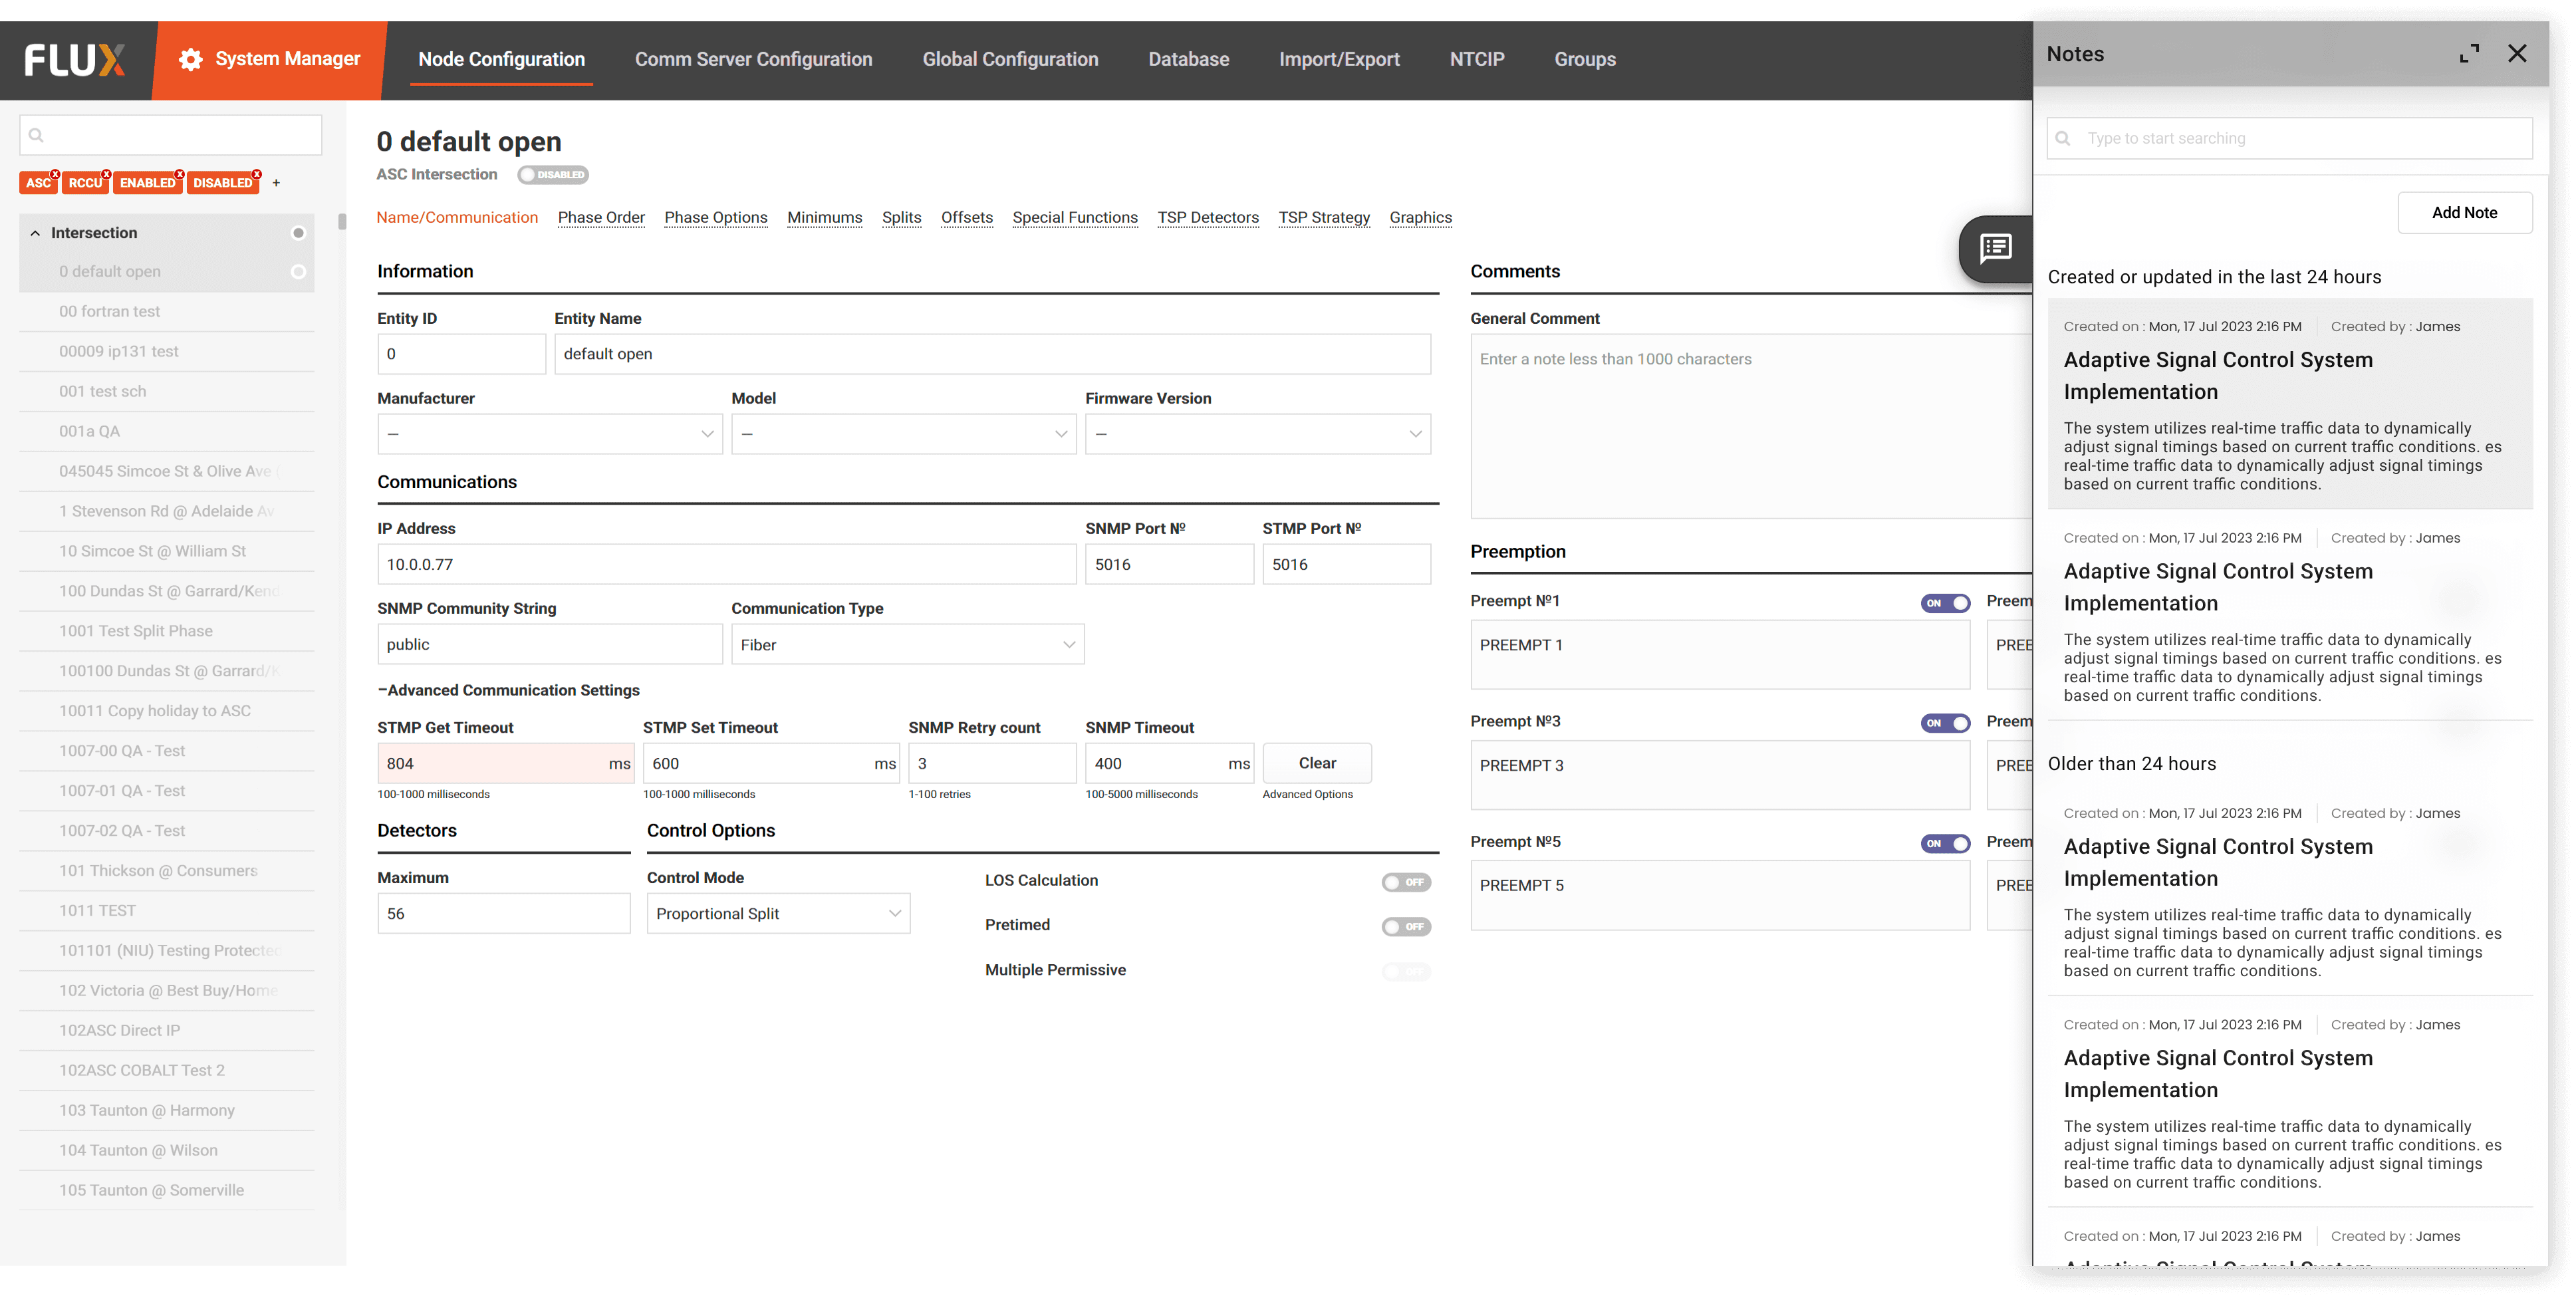Image resolution: width=2576 pixels, height=1298 pixels.
Task: Remove the ASC filter tag
Action: [x=56, y=174]
